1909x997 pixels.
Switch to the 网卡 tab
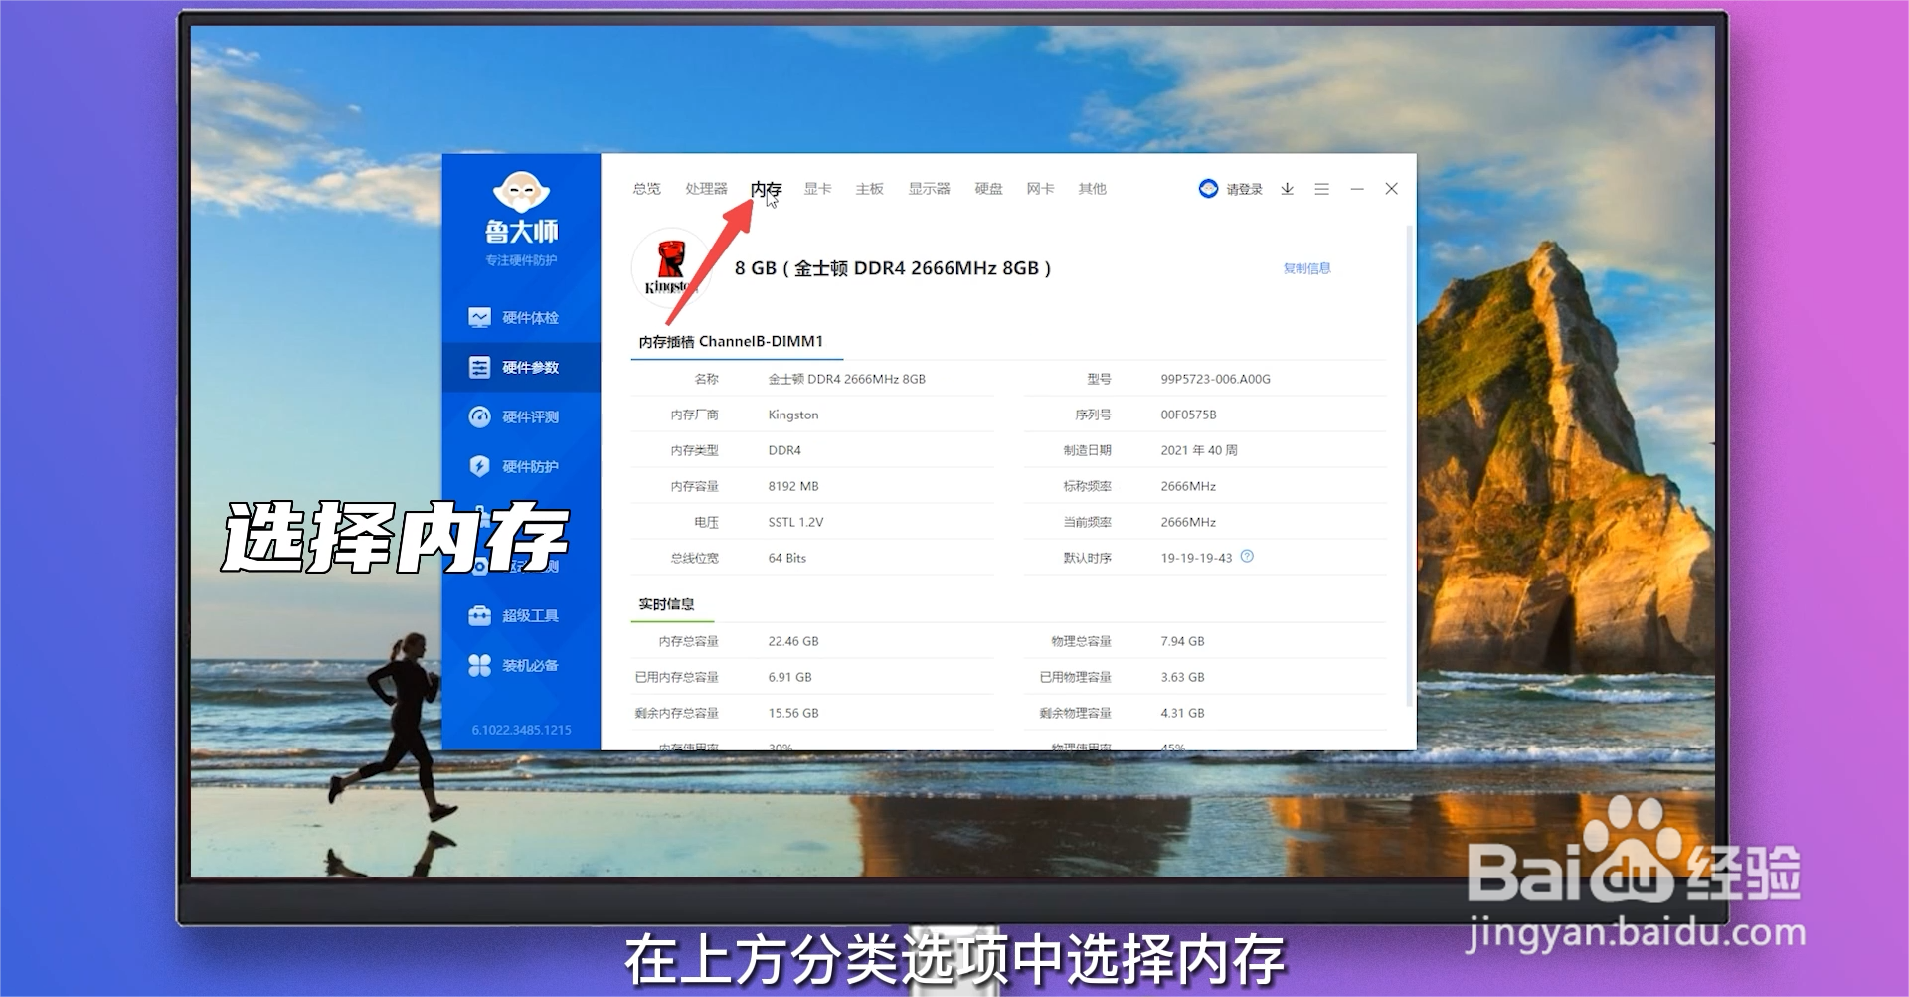[1040, 188]
